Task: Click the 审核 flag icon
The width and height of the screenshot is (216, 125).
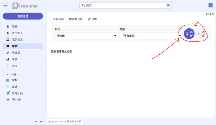Action: click(x=8, y=46)
